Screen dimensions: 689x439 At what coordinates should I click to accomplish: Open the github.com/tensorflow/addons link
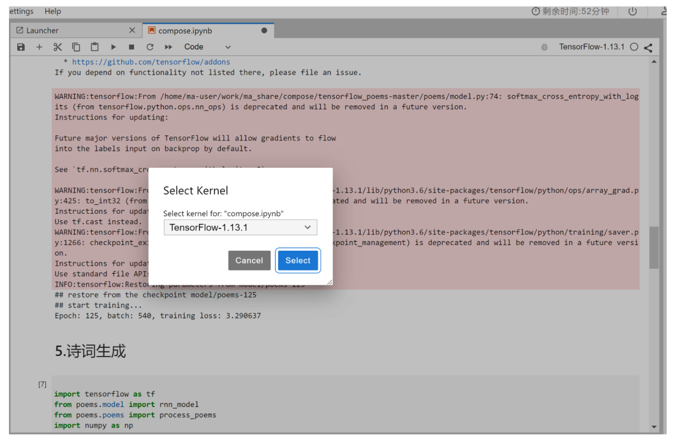151,62
